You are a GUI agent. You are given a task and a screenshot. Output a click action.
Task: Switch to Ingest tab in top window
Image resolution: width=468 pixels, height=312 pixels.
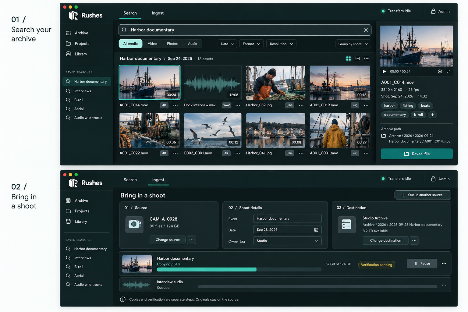point(158,13)
